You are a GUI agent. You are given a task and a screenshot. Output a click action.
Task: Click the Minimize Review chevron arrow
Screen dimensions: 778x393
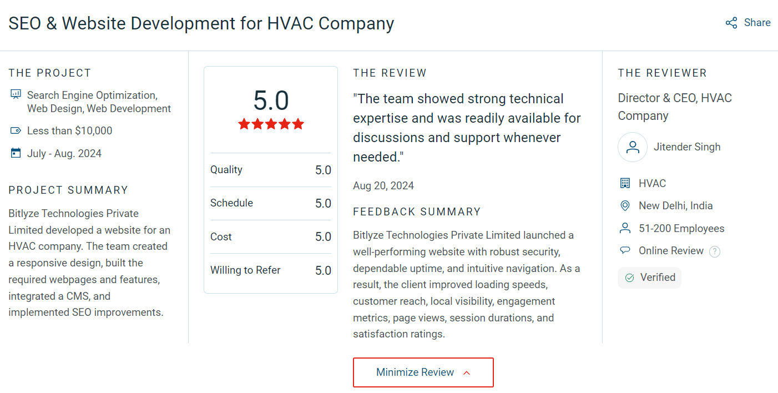point(467,373)
